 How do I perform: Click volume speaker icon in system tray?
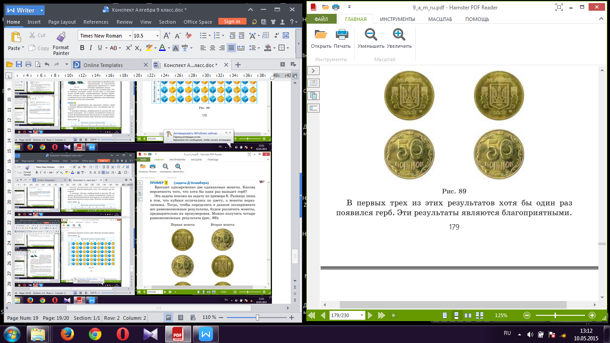click(x=530, y=334)
